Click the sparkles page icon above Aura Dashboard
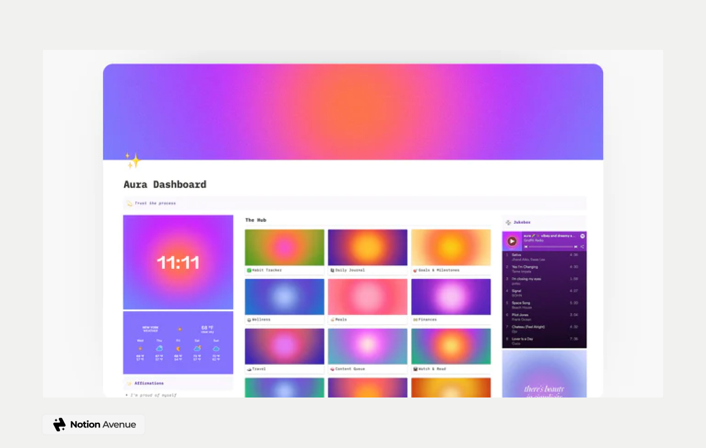This screenshot has width=706, height=448. (132, 159)
